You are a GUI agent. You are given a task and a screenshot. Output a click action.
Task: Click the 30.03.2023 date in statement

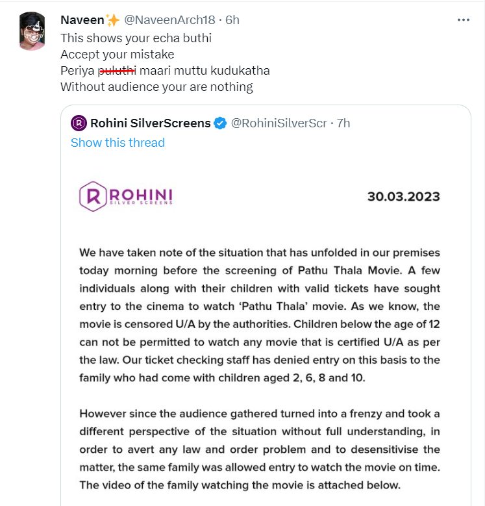pos(404,197)
